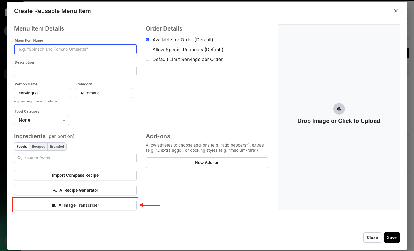Click the Available for Order (Default) label
Image resolution: width=414 pixels, height=251 pixels.
pos(183,40)
